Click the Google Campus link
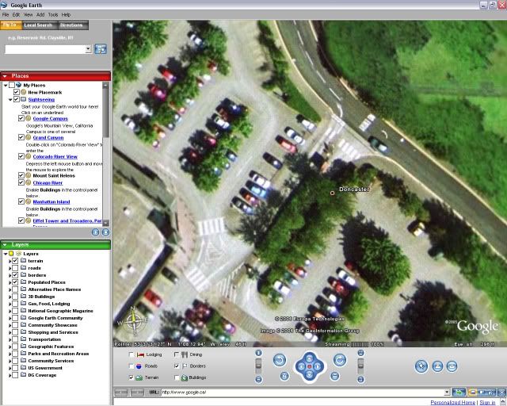This screenshot has height=406, width=507. point(51,119)
